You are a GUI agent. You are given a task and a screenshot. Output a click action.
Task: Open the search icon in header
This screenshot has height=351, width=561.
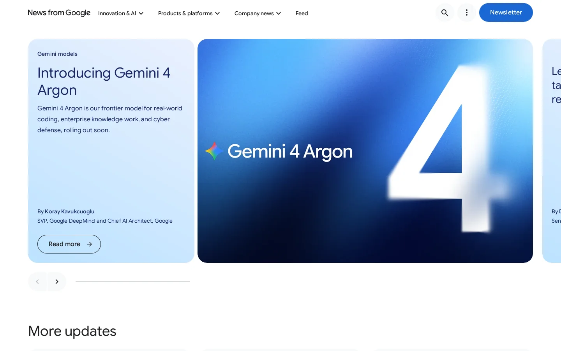coord(445,12)
